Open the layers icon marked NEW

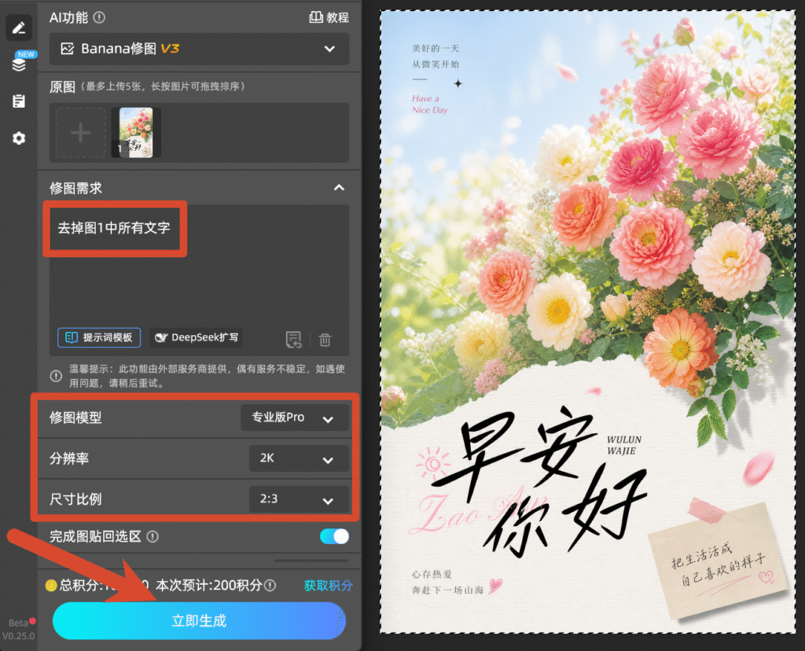tap(19, 64)
